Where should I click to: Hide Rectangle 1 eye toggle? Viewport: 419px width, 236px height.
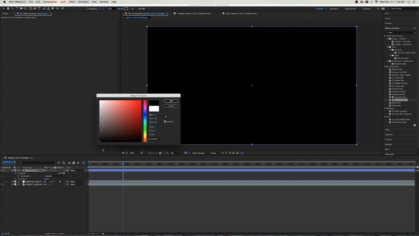[2, 176]
